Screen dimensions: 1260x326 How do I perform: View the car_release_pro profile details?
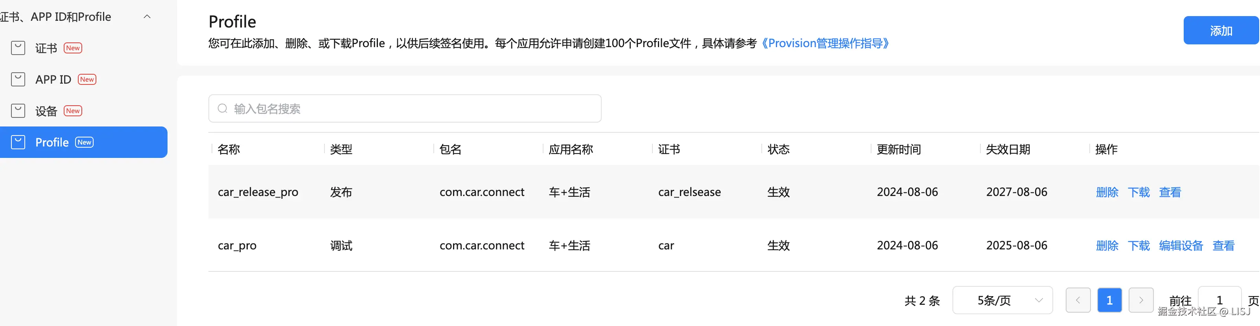coord(1170,192)
